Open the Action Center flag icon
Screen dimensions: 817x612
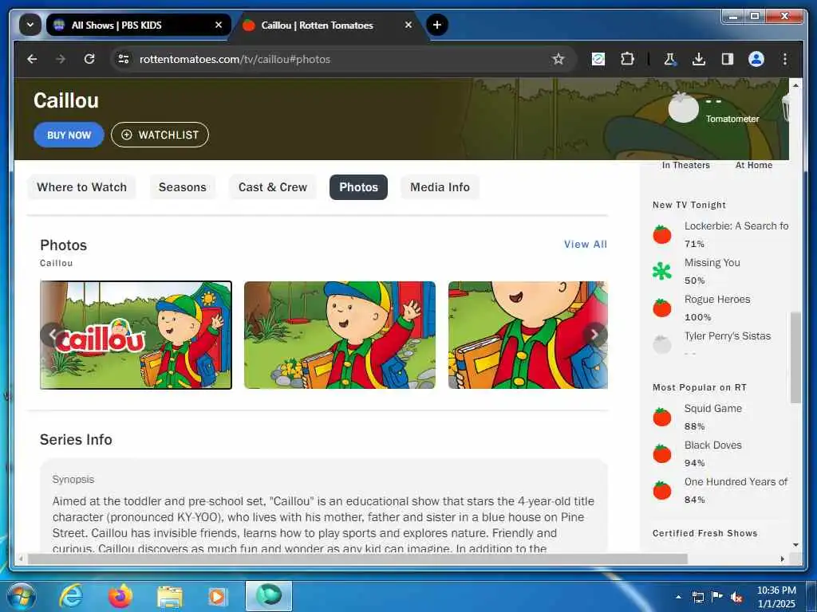tap(717, 596)
